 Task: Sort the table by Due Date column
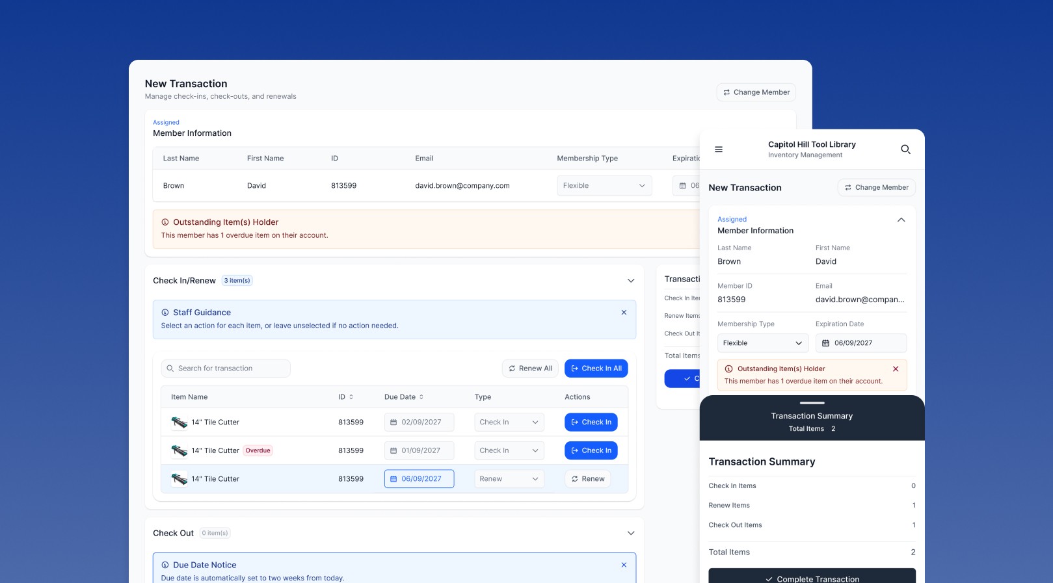[x=421, y=397]
